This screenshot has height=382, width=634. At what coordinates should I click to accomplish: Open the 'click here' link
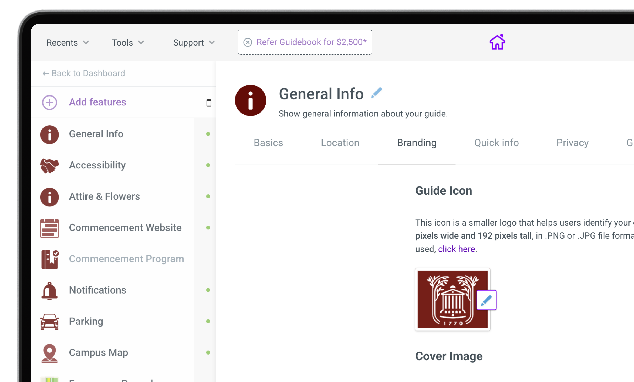tap(456, 249)
